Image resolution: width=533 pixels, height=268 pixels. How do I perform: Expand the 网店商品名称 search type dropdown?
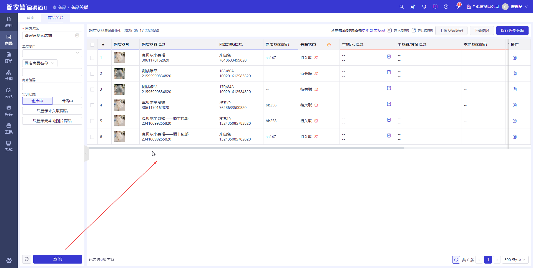(40, 63)
